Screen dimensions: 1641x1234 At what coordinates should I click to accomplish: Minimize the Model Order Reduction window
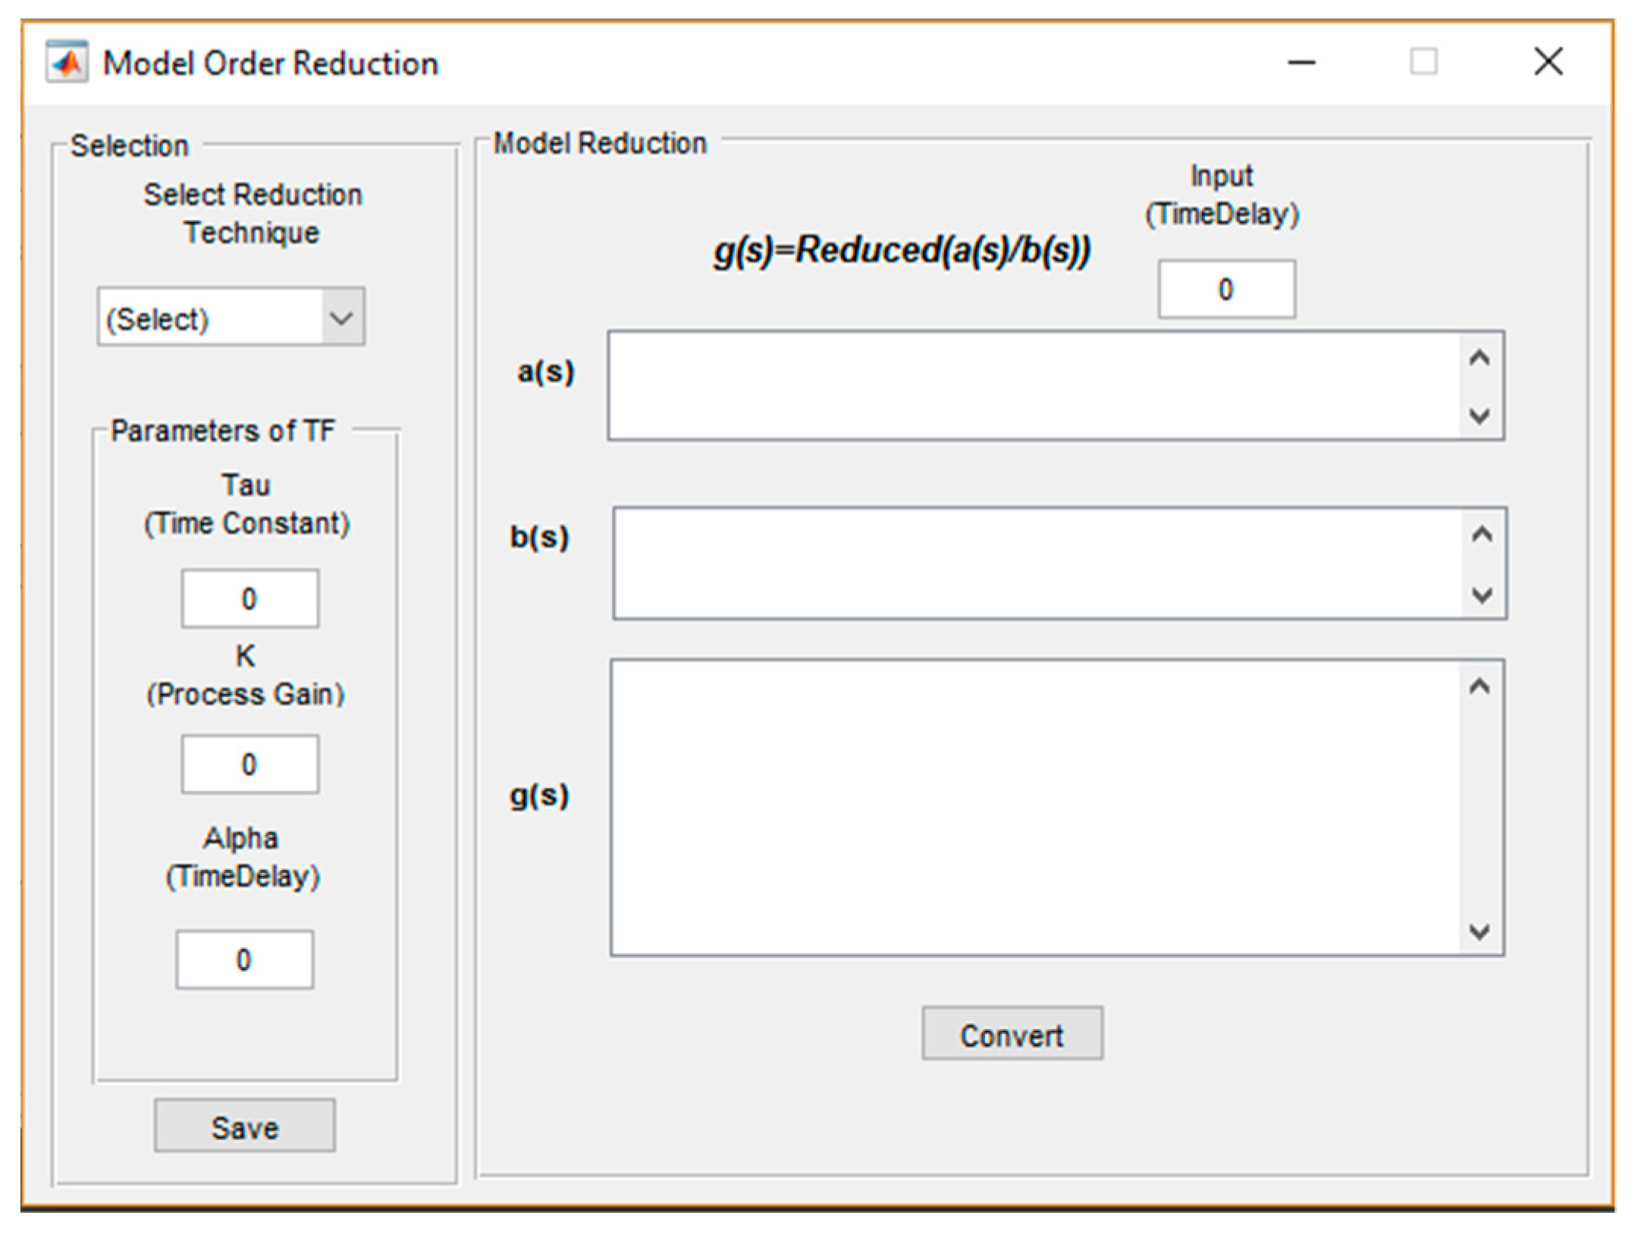click(1301, 62)
